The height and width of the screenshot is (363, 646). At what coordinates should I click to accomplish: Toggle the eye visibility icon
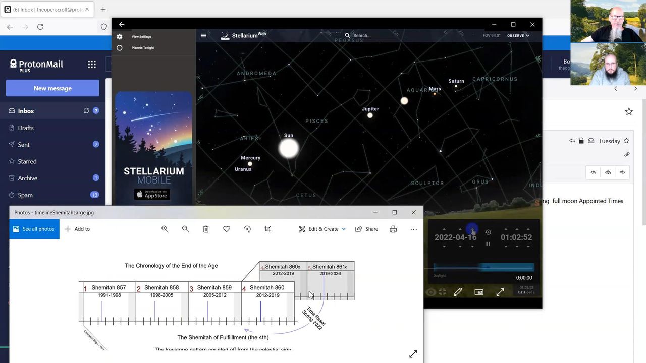(x=430, y=292)
